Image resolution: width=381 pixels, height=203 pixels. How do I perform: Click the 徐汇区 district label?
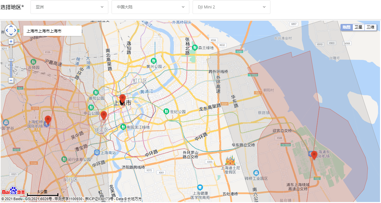(101, 130)
